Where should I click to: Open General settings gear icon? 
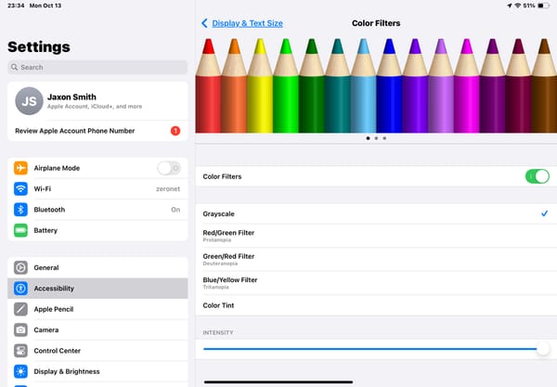[x=20, y=267]
